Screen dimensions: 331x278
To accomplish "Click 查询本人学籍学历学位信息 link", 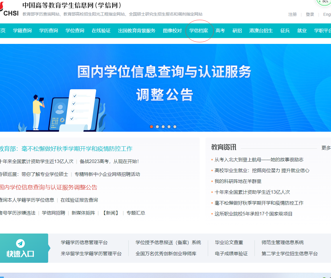I will point(27,200).
